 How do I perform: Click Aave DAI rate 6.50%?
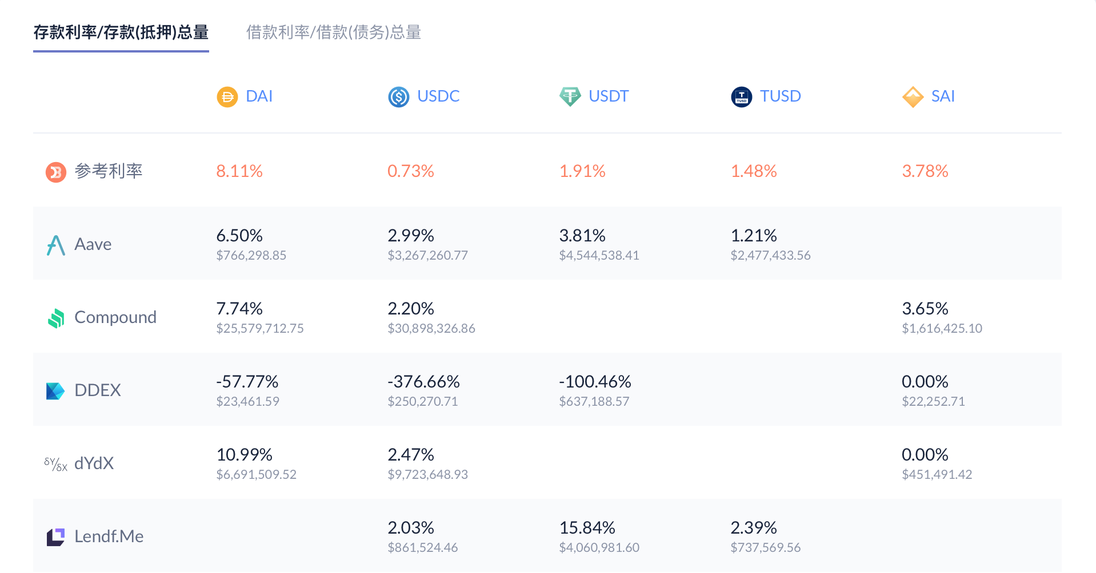pyautogui.click(x=239, y=235)
